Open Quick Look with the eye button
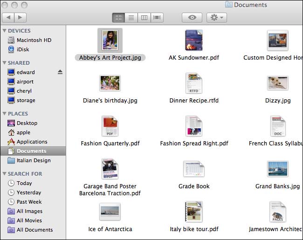 click(192, 17)
